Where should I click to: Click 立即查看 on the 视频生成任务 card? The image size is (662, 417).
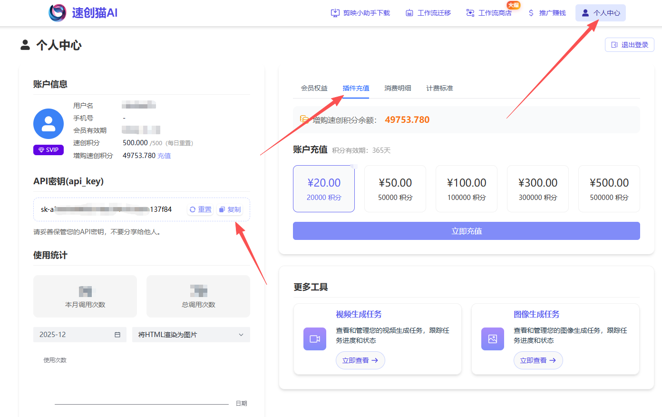click(x=360, y=360)
